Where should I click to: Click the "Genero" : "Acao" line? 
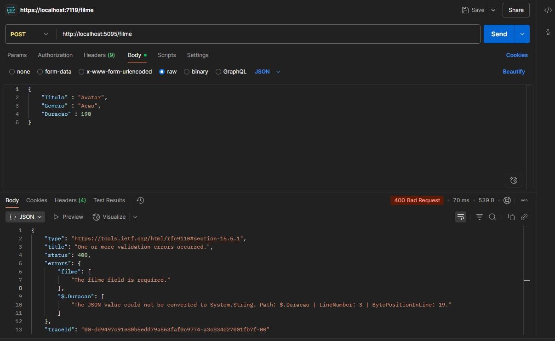[x=71, y=106]
